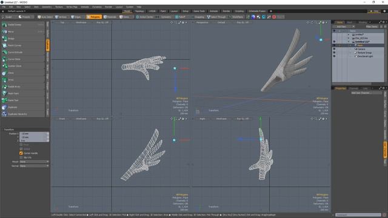The image size is (388, 218).
Task: Select the Radial Array tool
Action: click(23, 87)
